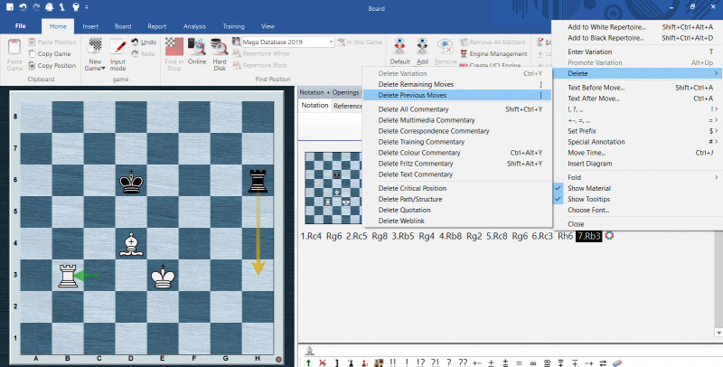Add a kibitzer engine

point(422,52)
